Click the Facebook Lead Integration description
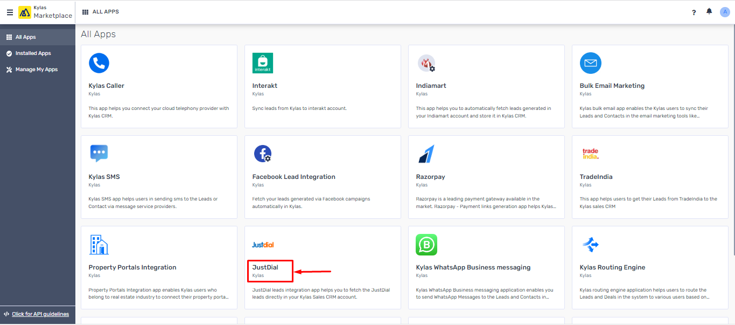Image resolution: width=735 pixels, height=325 pixels. [311, 203]
